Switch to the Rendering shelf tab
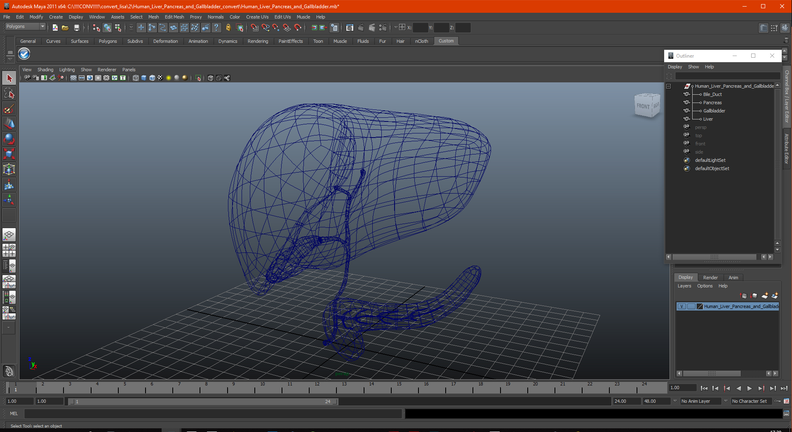This screenshot has width=792, height=432. coord(258,41)
